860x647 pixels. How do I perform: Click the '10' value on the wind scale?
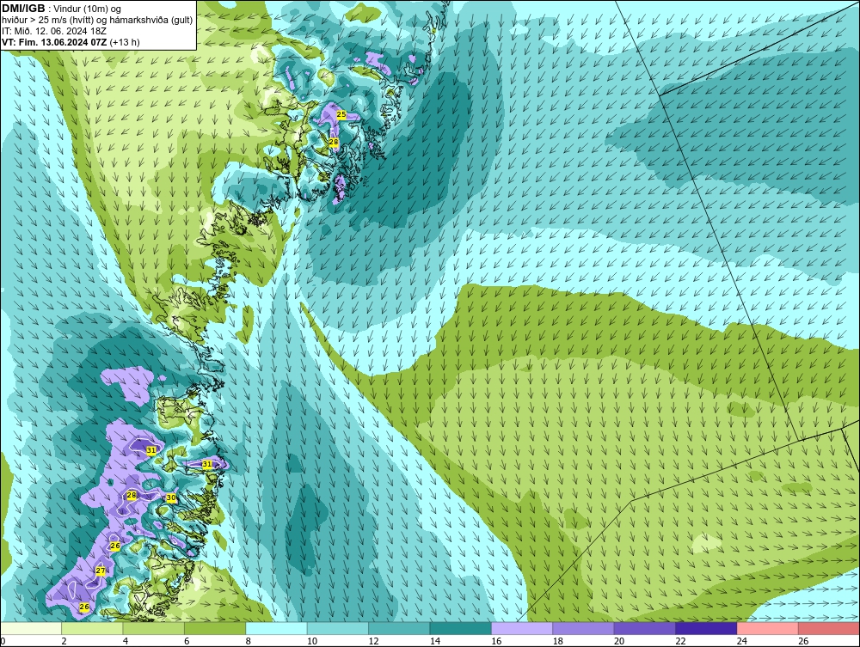[312, 641]
